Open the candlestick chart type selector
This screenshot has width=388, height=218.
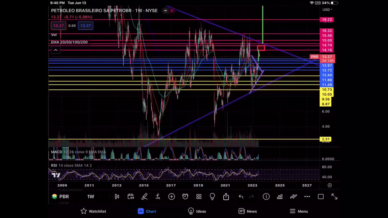117,197
